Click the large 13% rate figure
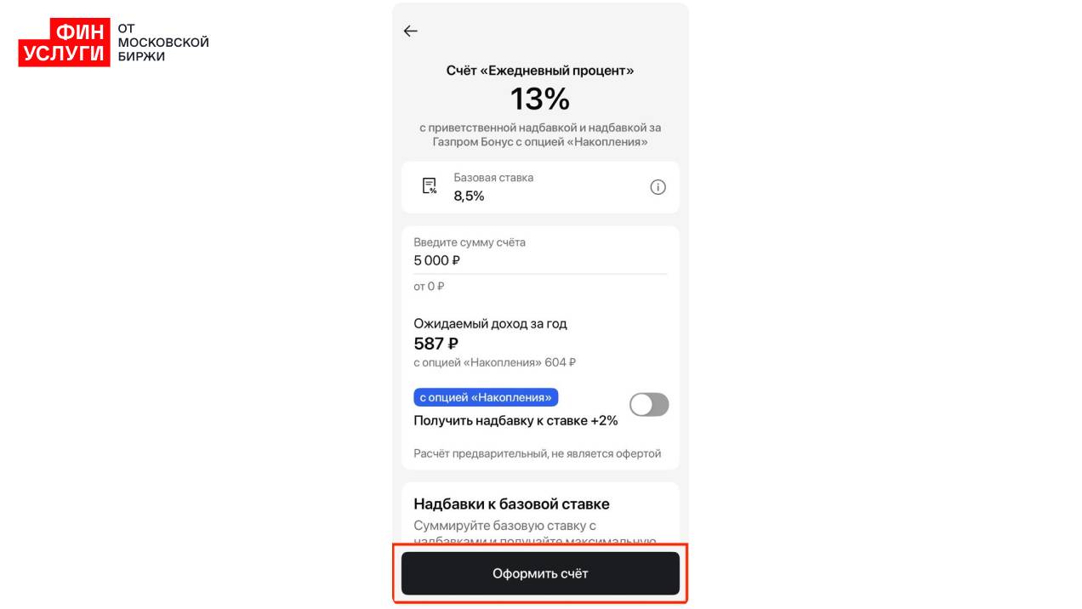1082x609 pixels. click(x=539, y=100)
